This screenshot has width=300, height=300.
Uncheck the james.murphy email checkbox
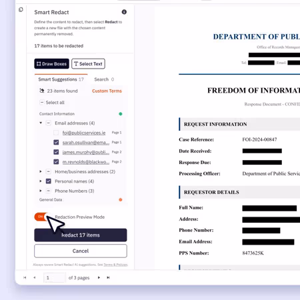56,152
